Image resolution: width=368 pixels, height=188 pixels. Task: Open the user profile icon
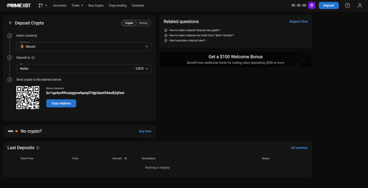coord(360,5)
